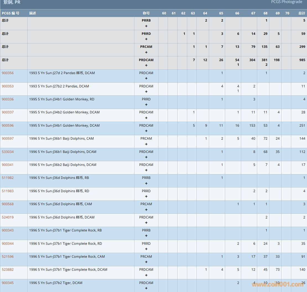Image resolution: width=307 pixels, height=292 pixels.
Task: Expand plus sign in 900344 PRRD row
Action: point(146,249)
